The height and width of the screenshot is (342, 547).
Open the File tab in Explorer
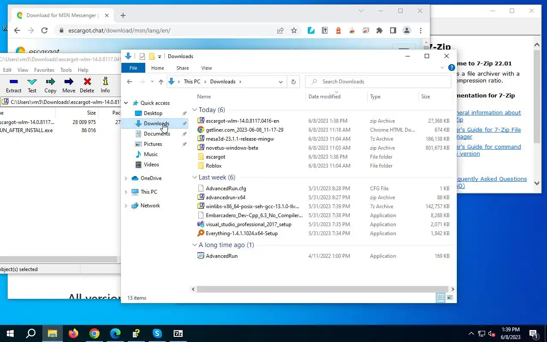(133, 68)
